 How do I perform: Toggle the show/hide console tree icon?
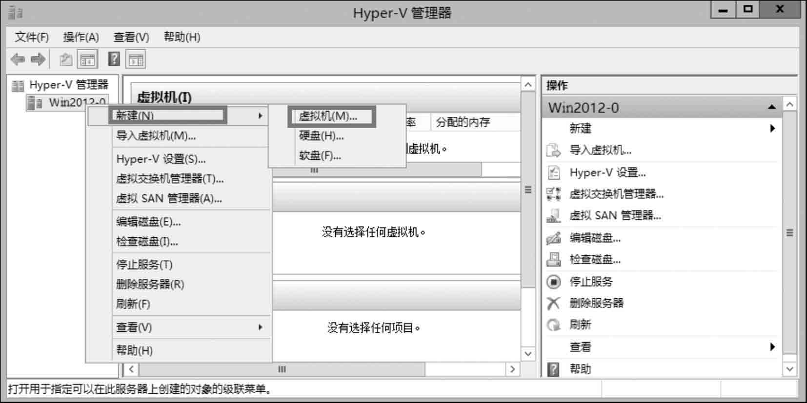(x=88, y=60)
